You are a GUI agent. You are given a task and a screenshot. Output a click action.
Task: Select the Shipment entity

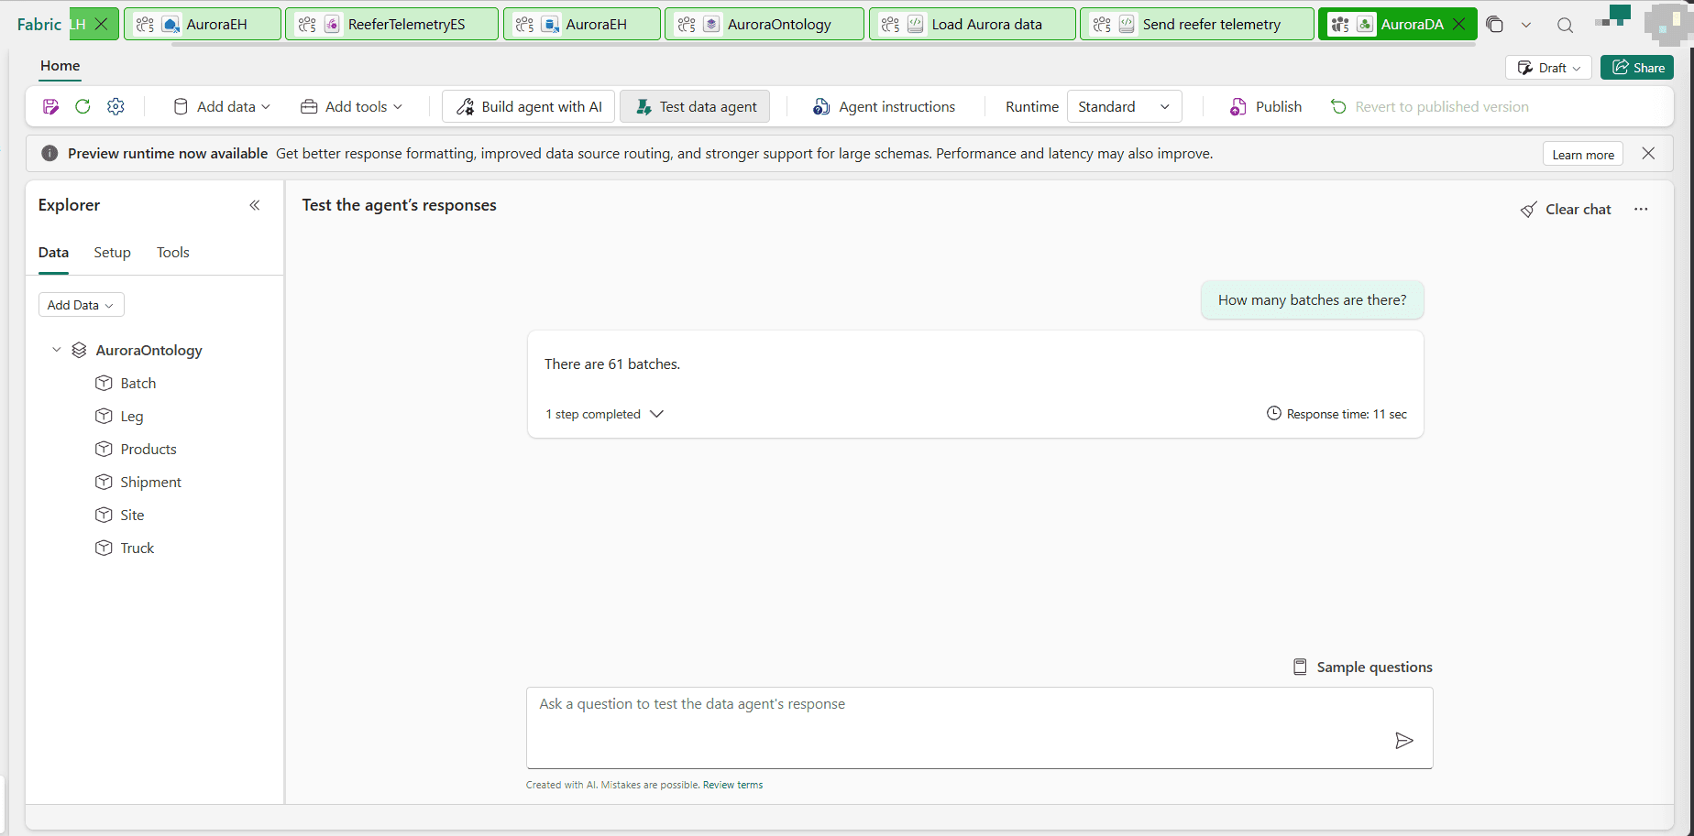150,483
